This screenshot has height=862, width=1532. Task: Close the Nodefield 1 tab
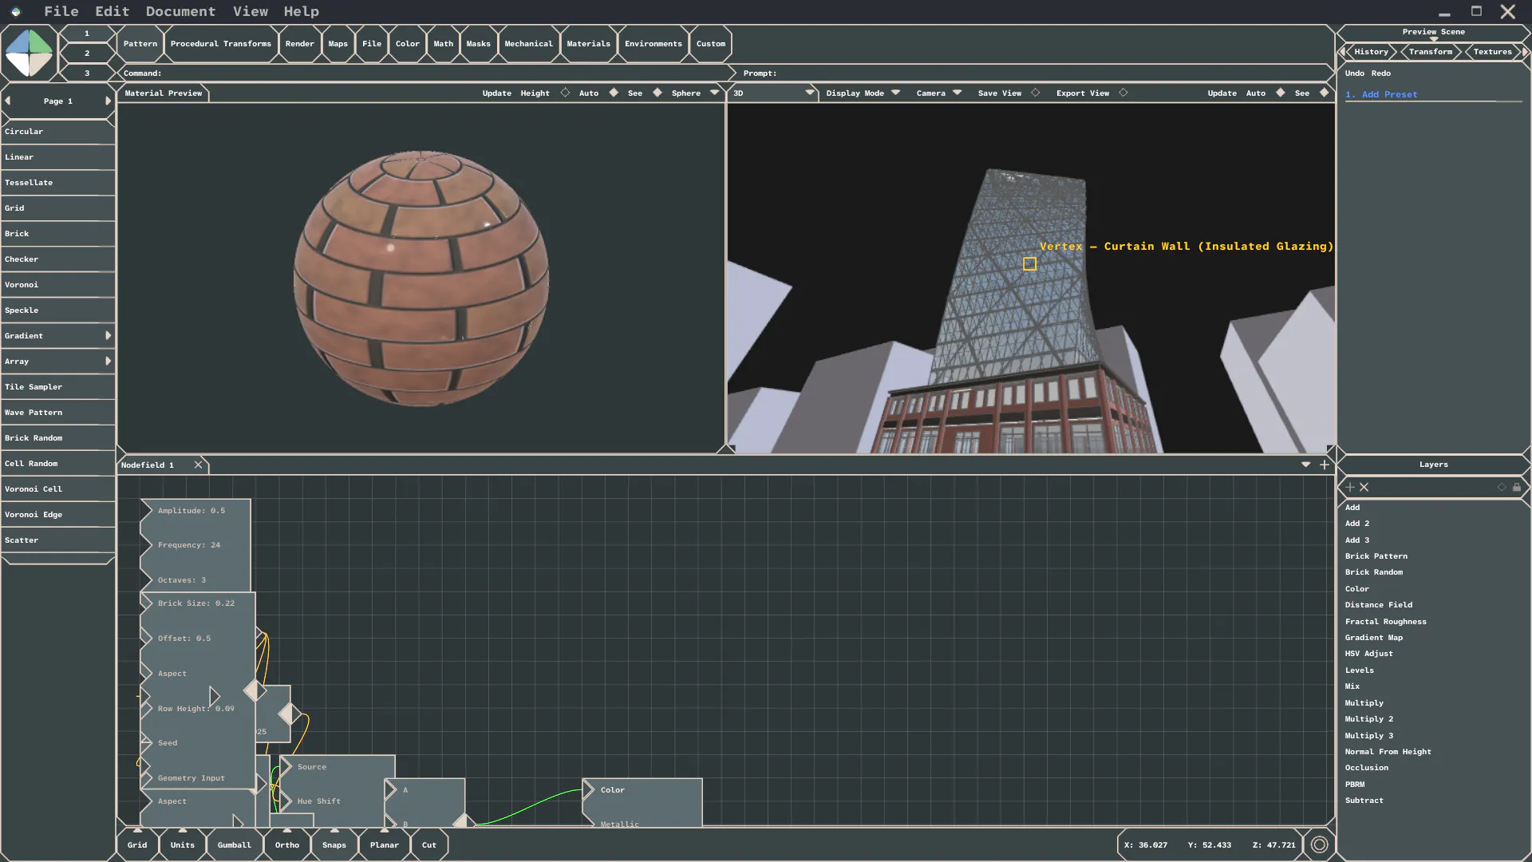click(x=198, y=465)
